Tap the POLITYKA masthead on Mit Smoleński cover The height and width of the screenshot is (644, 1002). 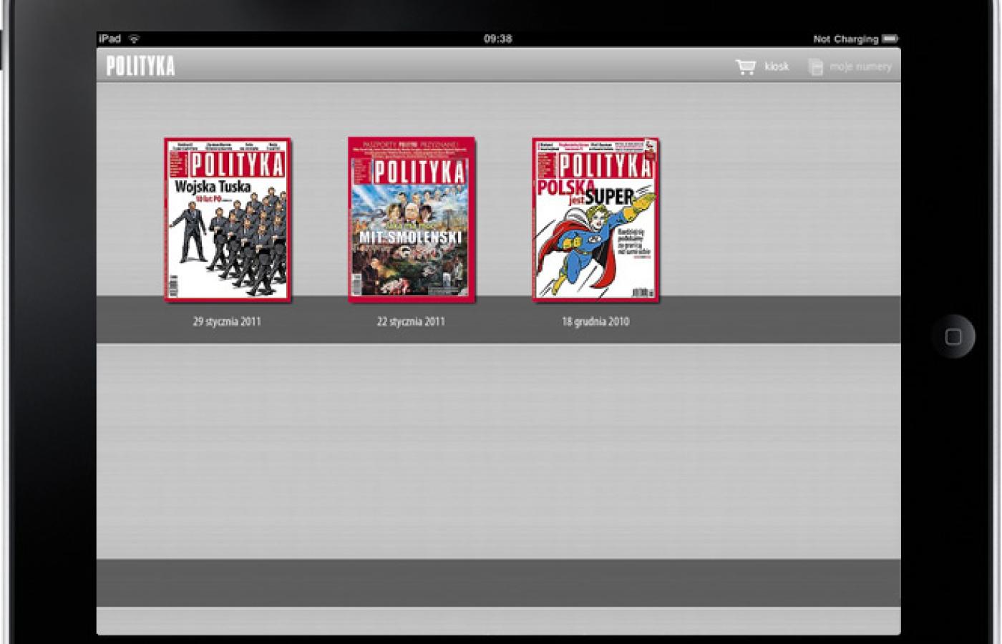pos(419,172)
